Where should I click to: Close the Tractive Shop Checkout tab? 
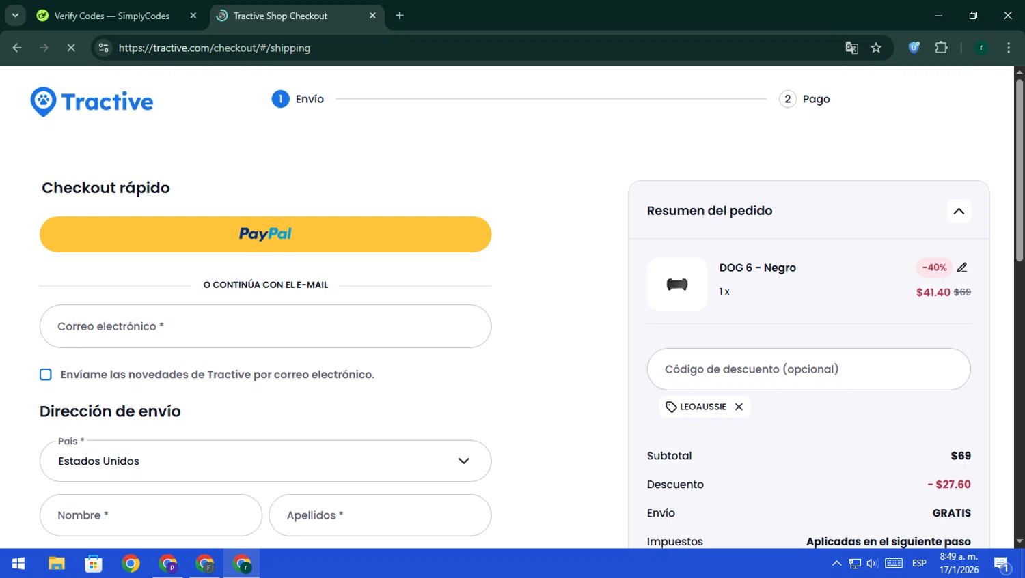[372, 16]
